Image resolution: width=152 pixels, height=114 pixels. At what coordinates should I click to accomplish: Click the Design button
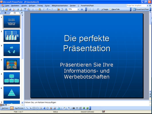click(x=105, y=9)
